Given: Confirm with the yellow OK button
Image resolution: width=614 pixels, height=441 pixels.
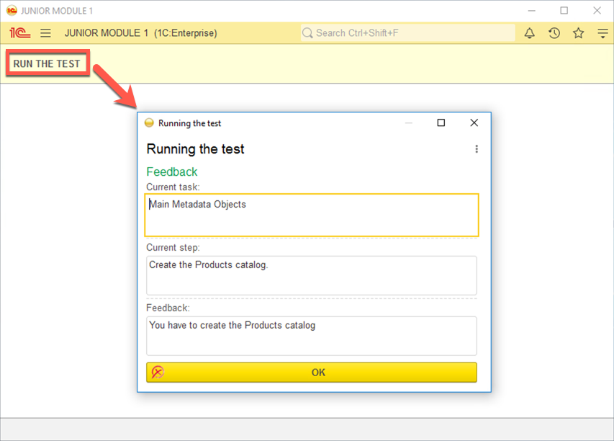Looking at the screenshot, I should (318, 373).
